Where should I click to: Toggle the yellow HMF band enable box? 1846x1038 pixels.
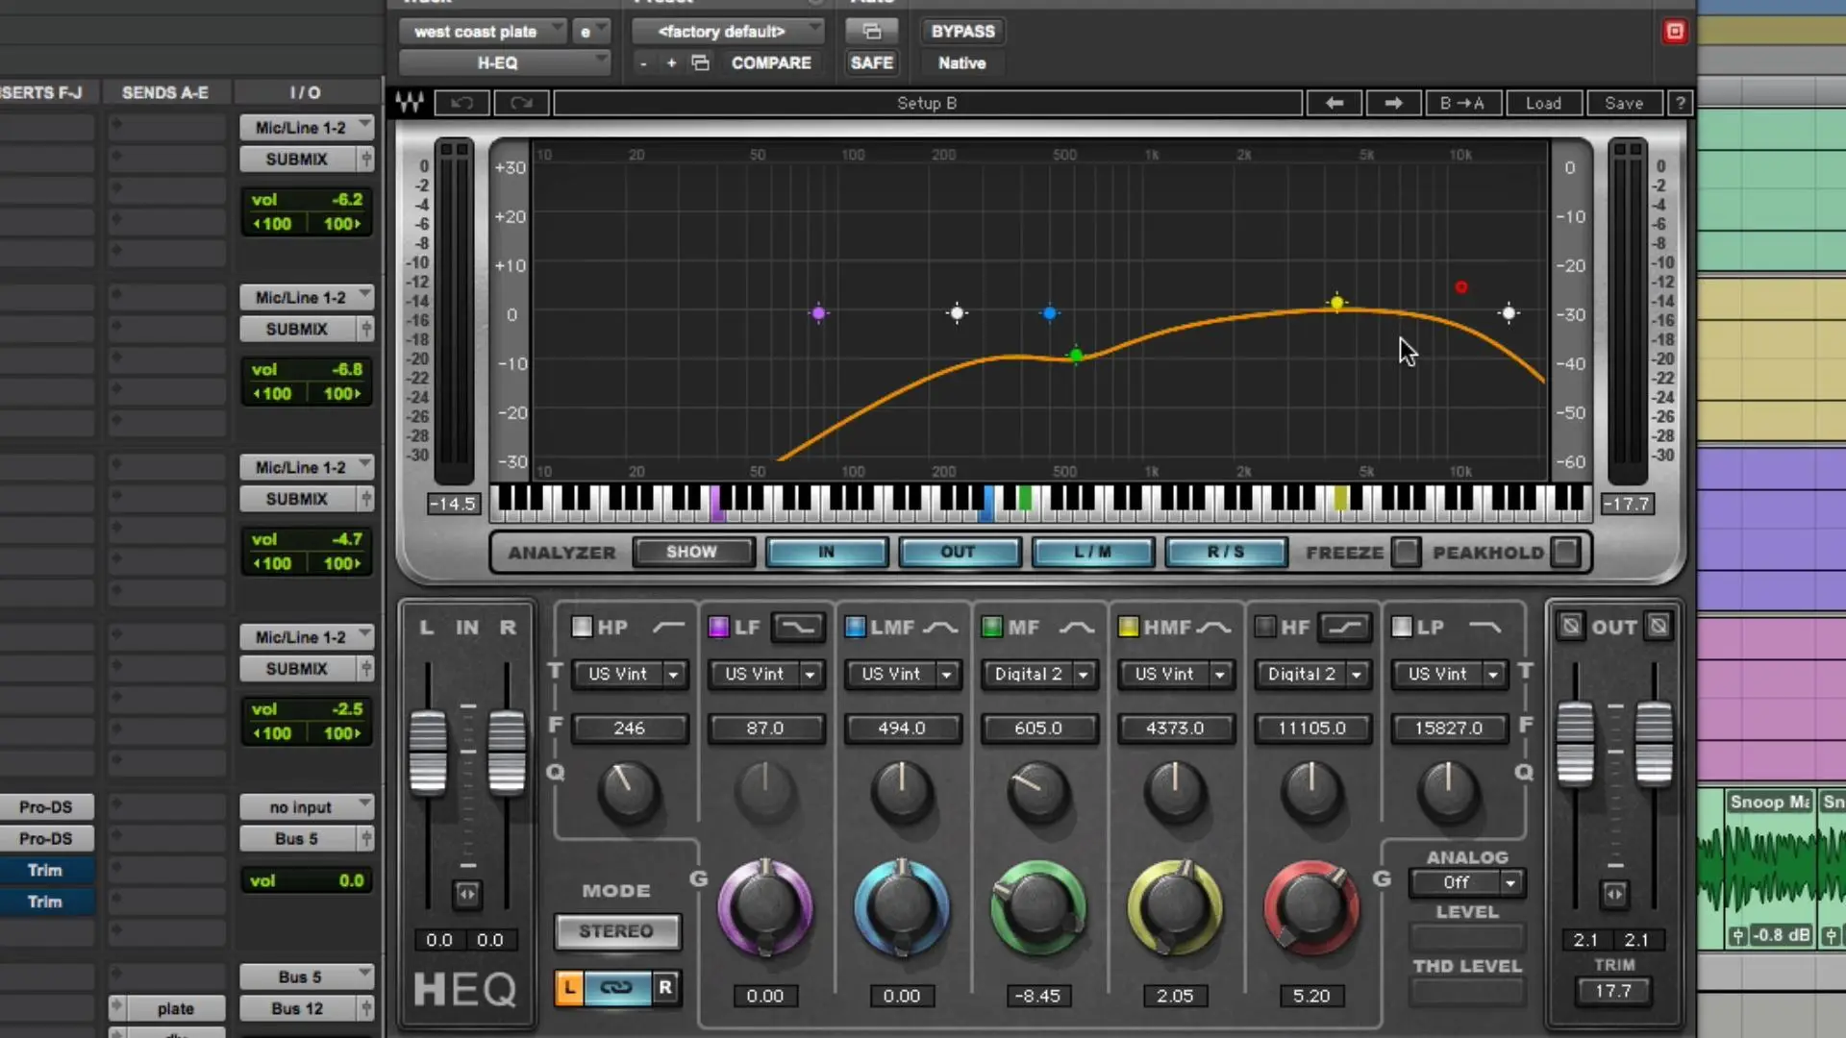pos(1128,627)
